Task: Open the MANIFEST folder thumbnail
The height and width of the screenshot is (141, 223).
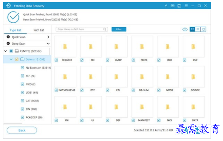Action: pos(142,107)
